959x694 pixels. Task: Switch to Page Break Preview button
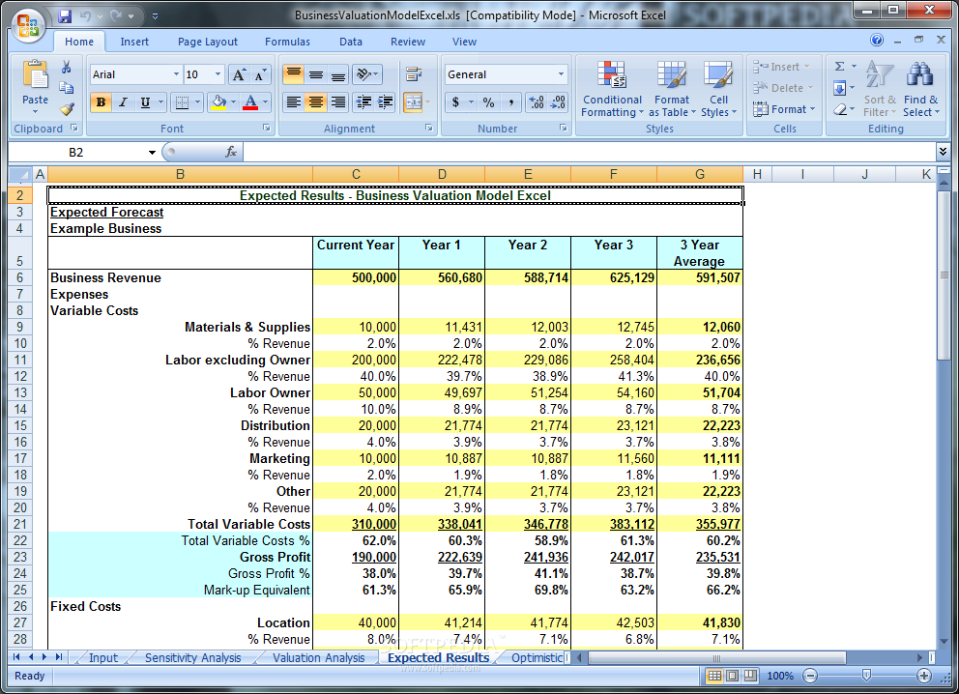tap(750, 676)
